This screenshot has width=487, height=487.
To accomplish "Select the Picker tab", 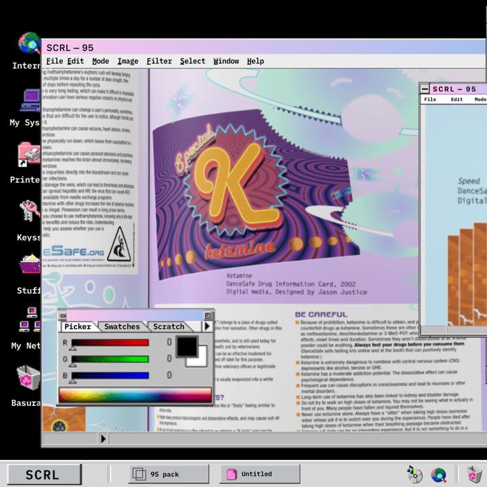I will (78, 327).
